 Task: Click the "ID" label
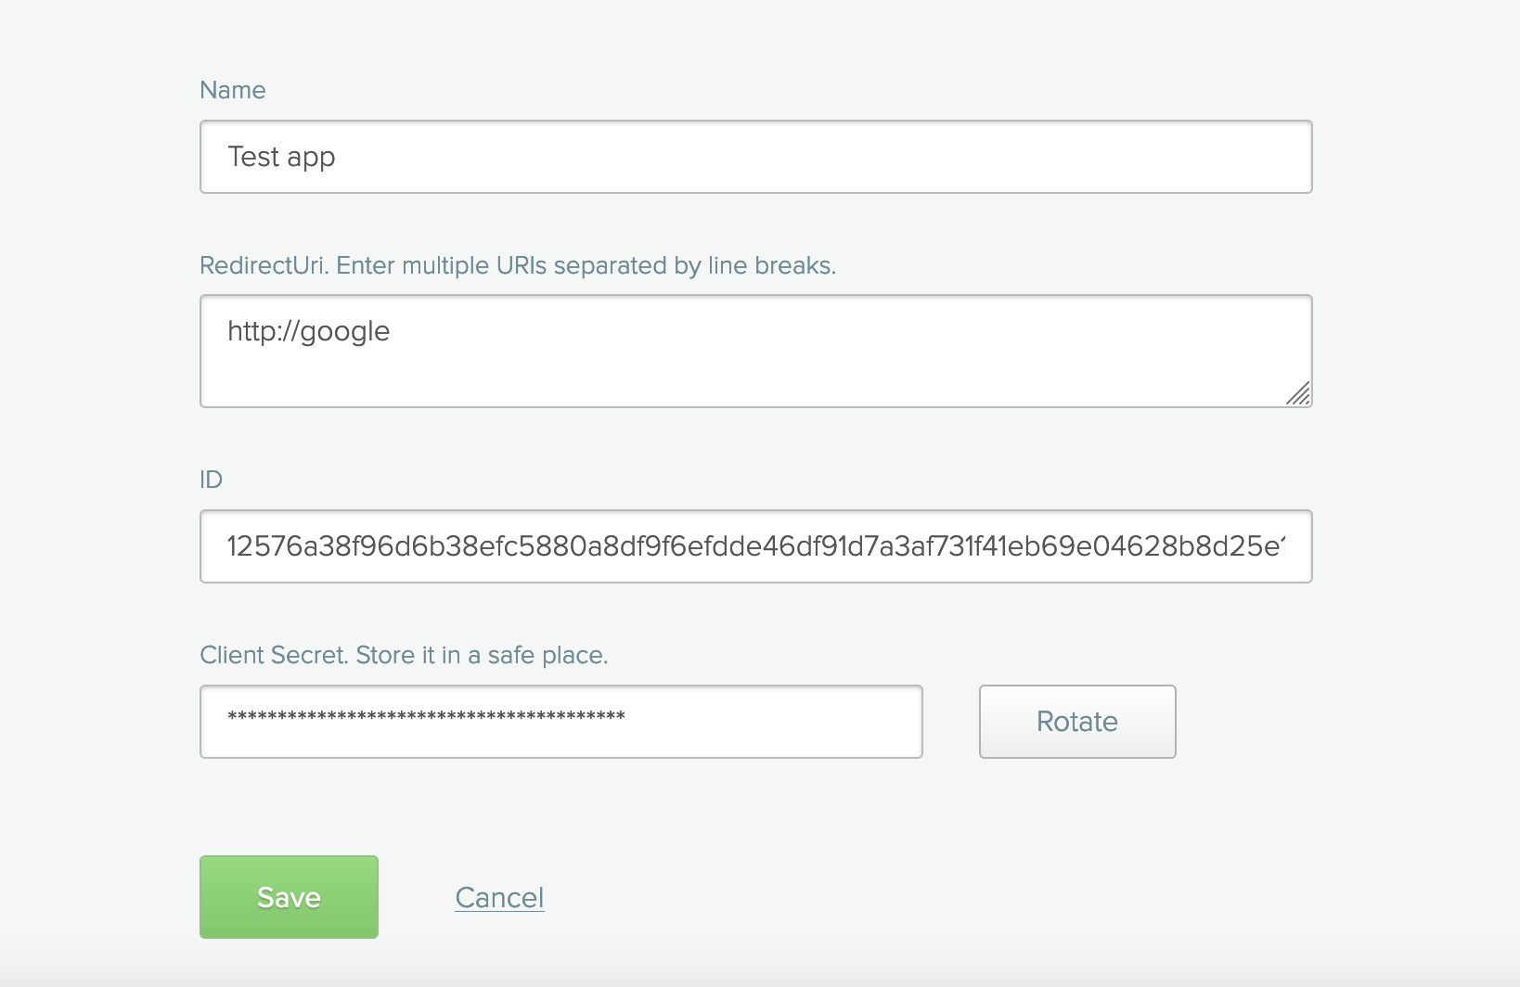212,480
